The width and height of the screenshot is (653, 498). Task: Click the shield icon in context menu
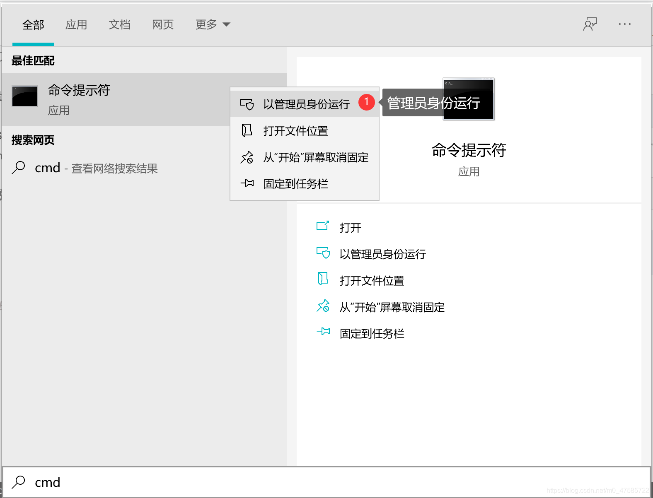pyautogui.click(x=247, y=104)
